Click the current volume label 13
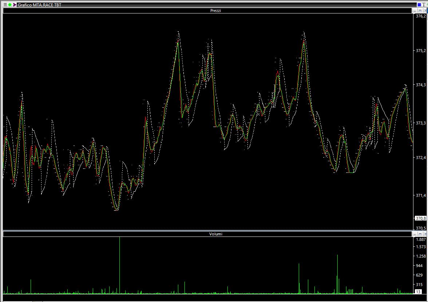Image resolution: width=428 pixels, height=302 pixels. click(418, 292)
